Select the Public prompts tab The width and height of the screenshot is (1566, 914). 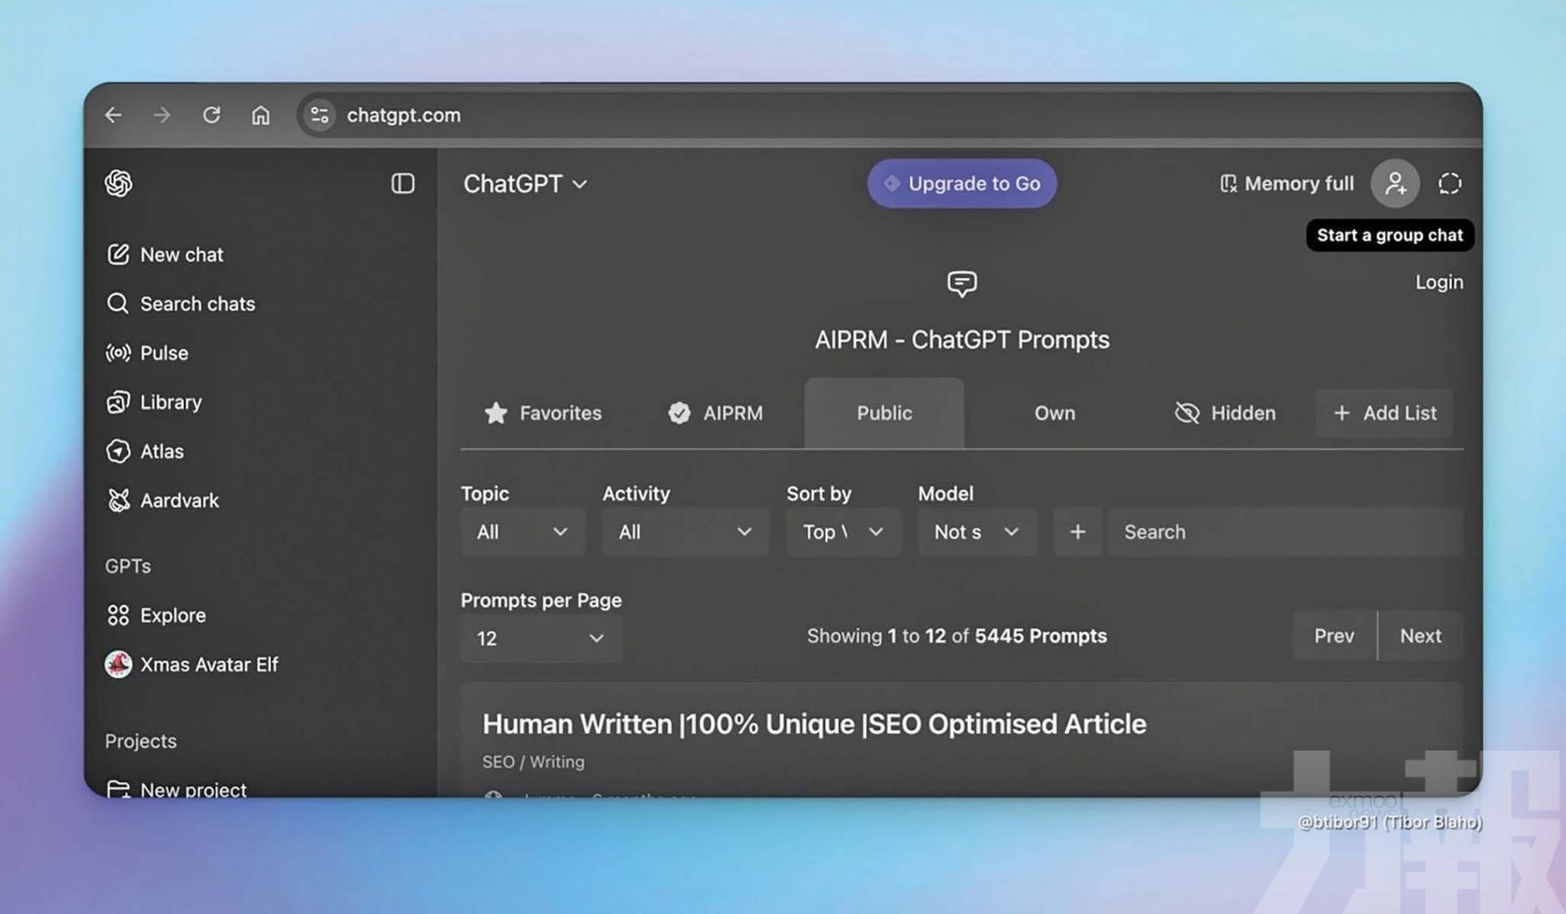[x=883, y=413]
